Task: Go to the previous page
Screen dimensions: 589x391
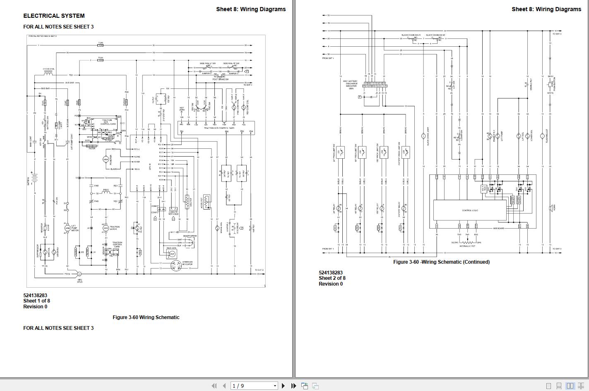Action: (224, 386)
